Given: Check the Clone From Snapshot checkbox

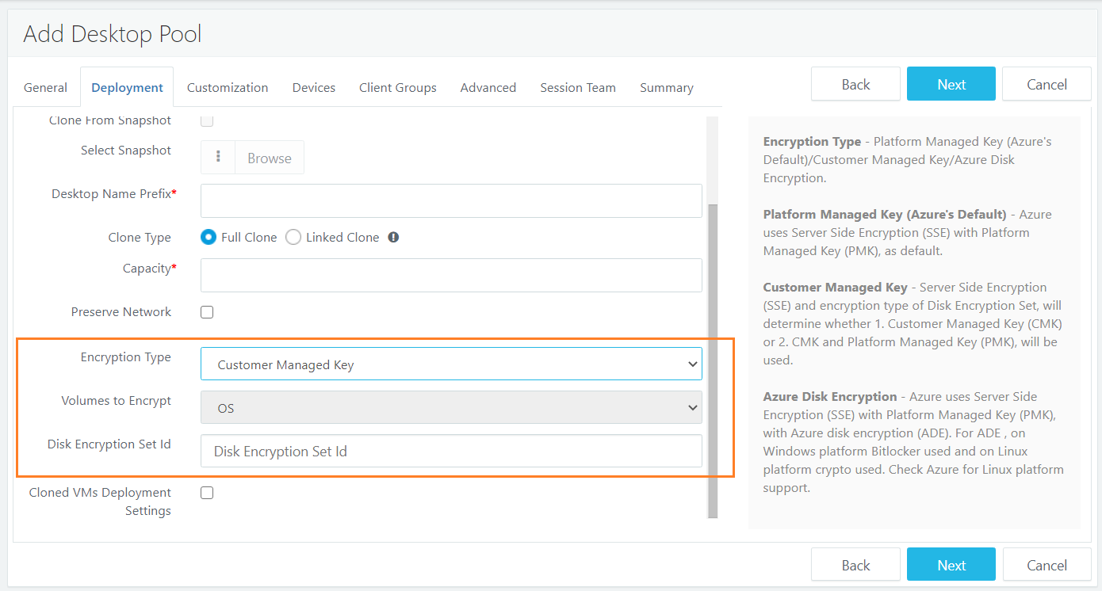Looking at the screenshot, I should (207, 121).
